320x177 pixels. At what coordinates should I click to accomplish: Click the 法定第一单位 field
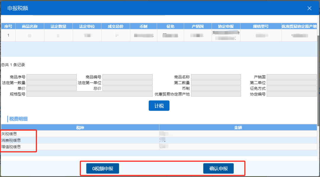pyautogui.click(x=127, y=83)
